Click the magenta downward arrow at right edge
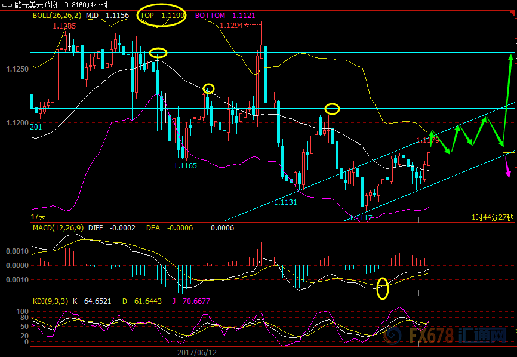The image size is (517, 357). (x=508, y=173)
